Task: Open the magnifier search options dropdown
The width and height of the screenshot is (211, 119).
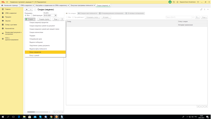Action: coord(197,17)
